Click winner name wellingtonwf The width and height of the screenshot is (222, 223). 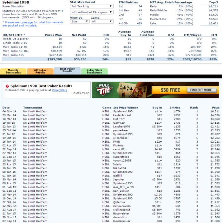[x=121, y=210]
